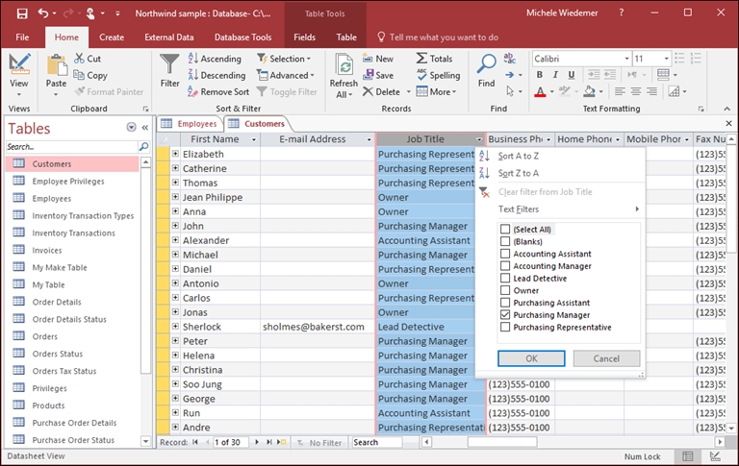This screenshot has height=466, width=739.
Task: Open Advanced filter options
Action: [286, 75]
